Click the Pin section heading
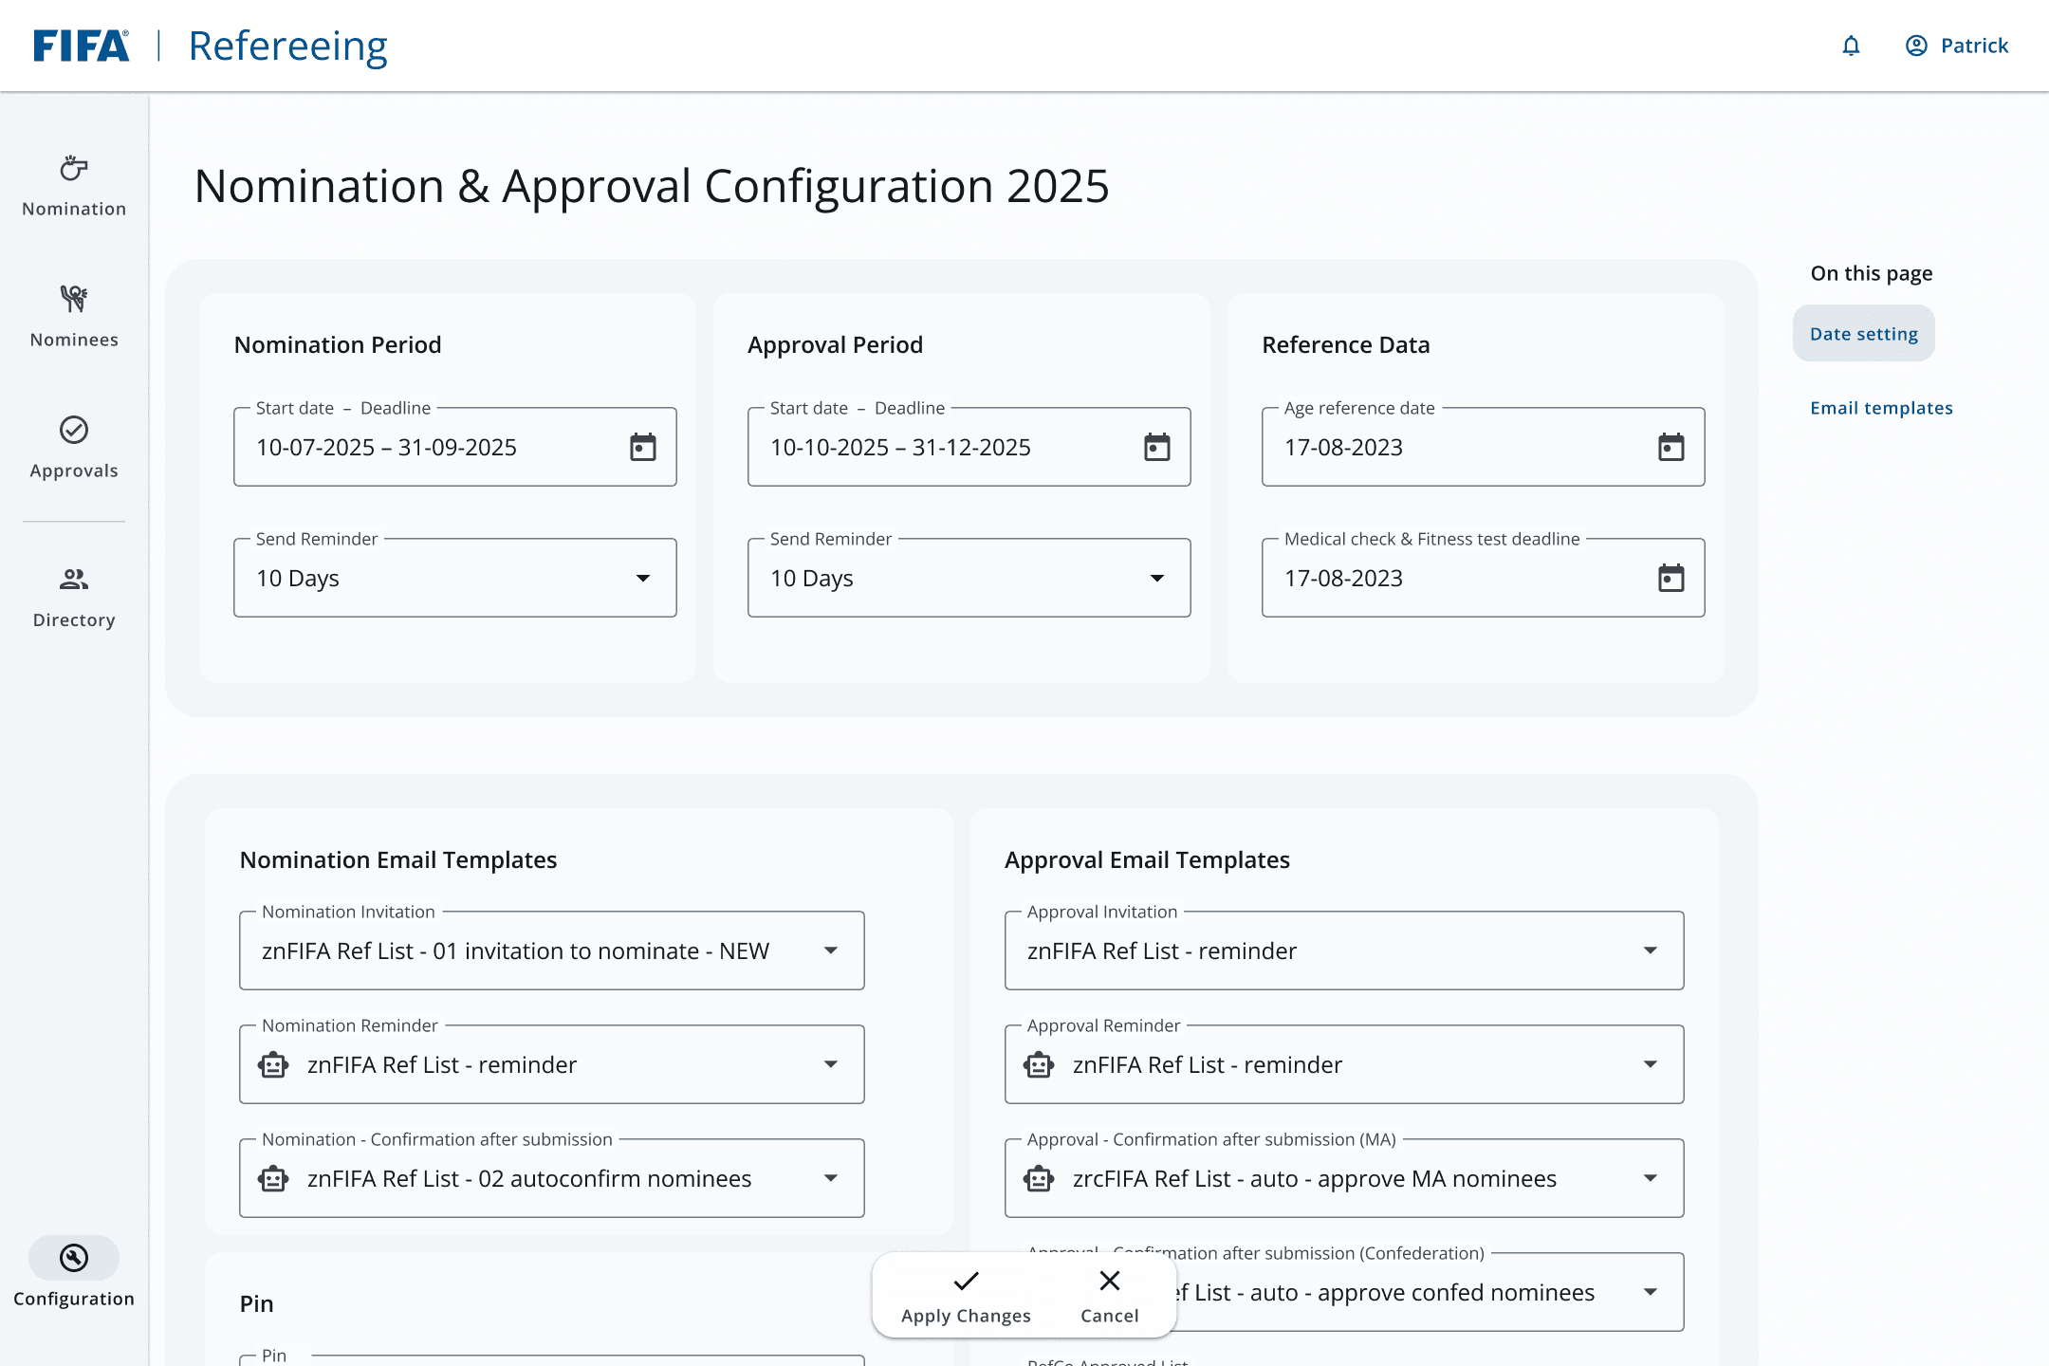 point(256,1303)
